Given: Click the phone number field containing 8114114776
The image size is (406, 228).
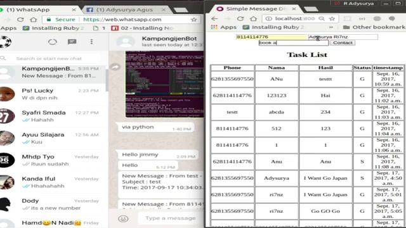Looking at the screenshot, I should [x=272, y=37].
